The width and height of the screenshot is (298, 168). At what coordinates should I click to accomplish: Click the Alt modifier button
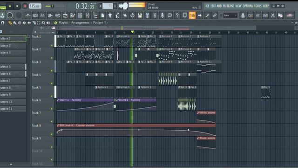coord(257,15)
